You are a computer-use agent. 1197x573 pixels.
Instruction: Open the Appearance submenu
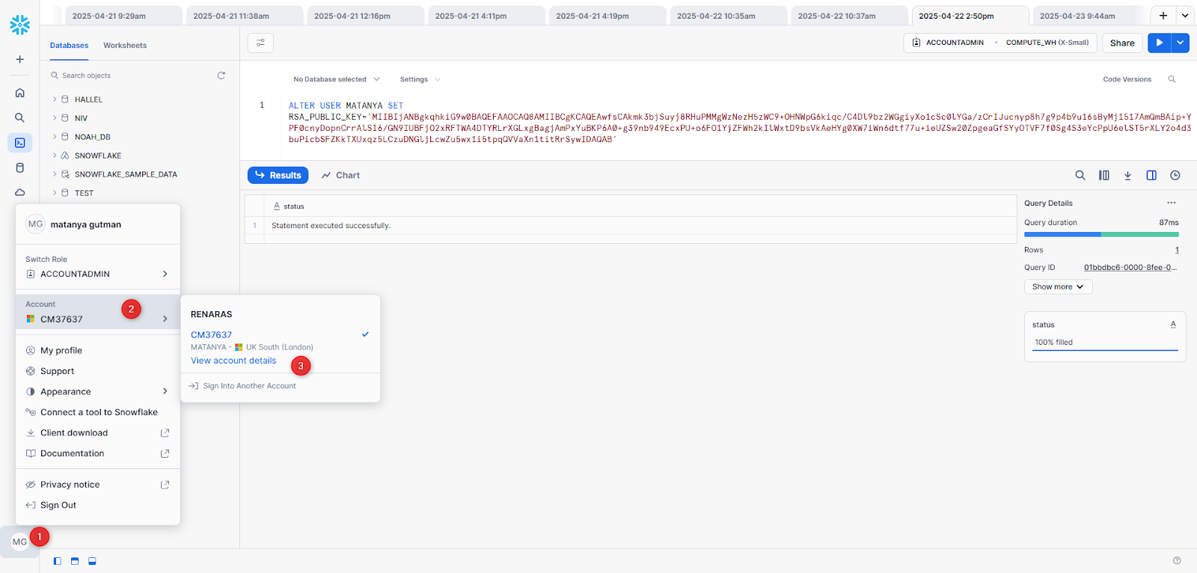(x=97, y=391)
